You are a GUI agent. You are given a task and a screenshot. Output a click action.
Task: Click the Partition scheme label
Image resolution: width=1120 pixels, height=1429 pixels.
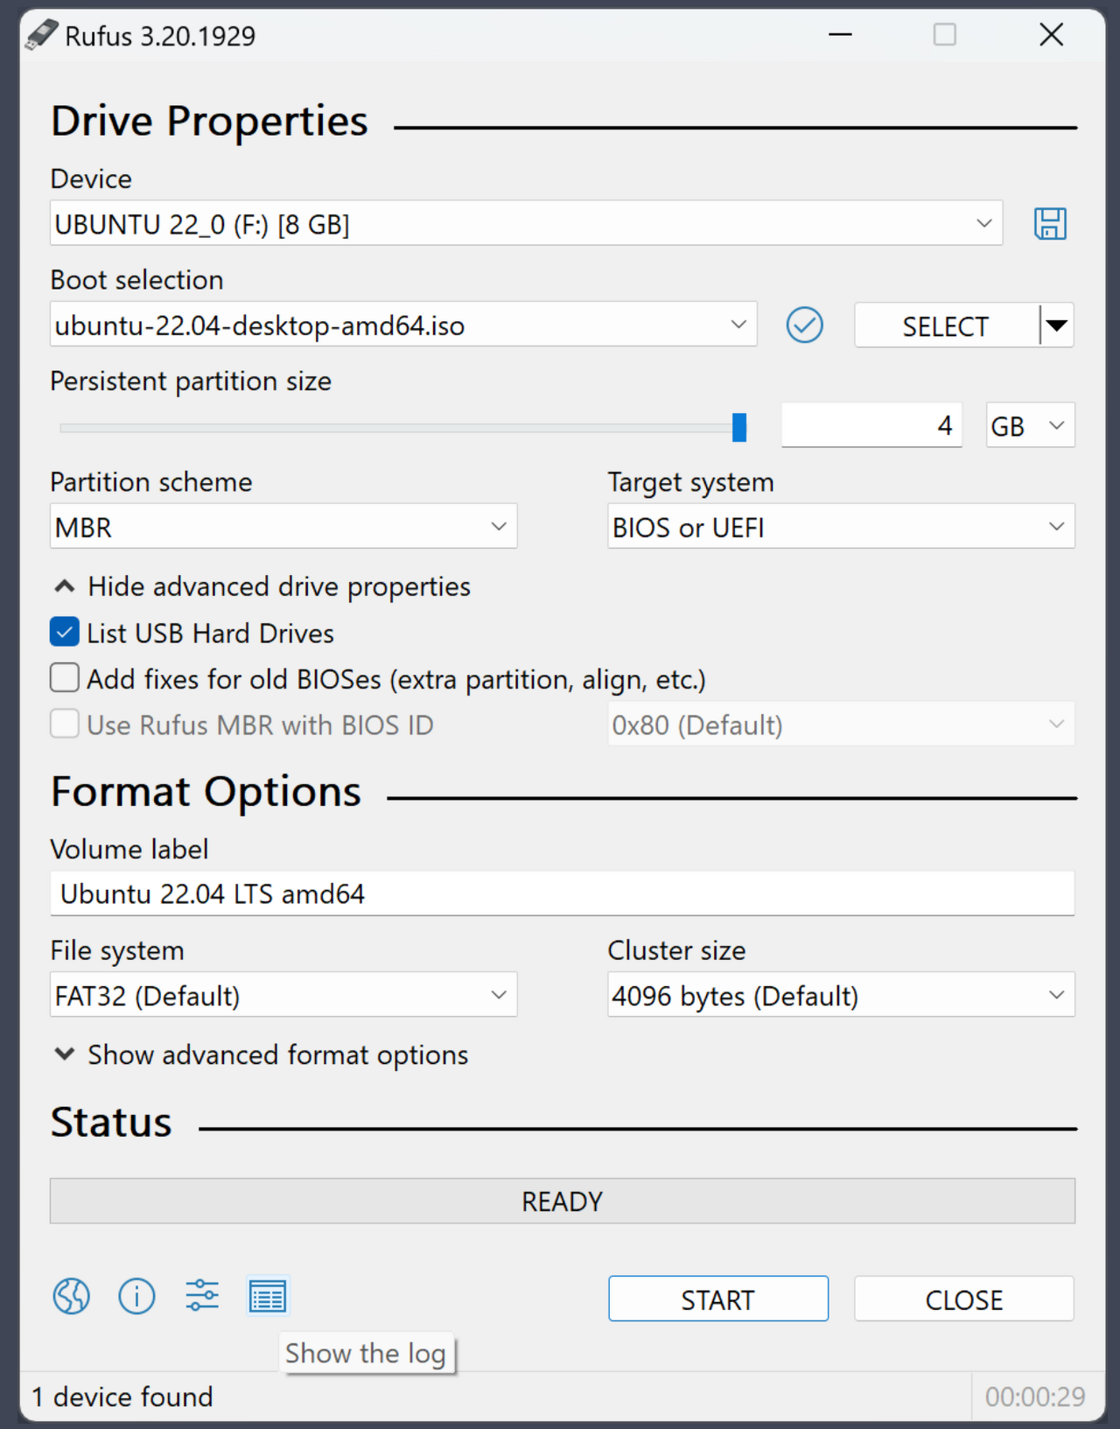pos(151,482)
